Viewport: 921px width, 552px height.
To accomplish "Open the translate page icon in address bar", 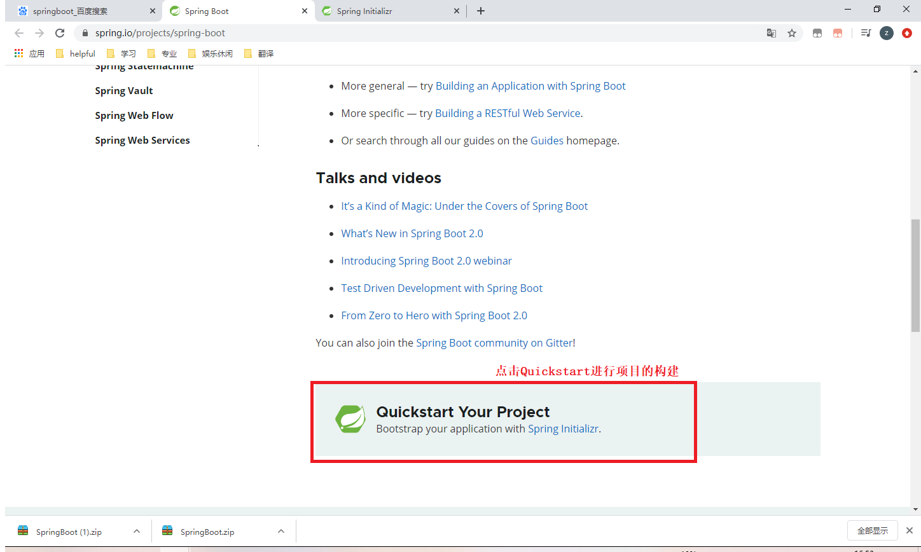I will pyautogui.click(x=772, y=33).
